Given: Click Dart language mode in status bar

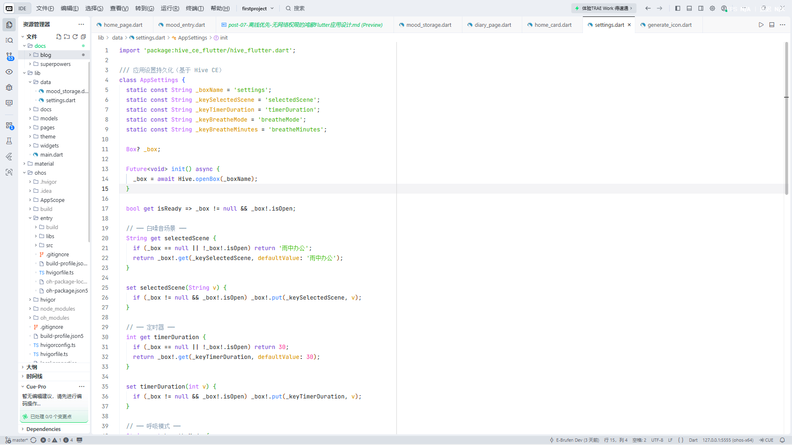Looking at the screenshot, I should (693, 440).
